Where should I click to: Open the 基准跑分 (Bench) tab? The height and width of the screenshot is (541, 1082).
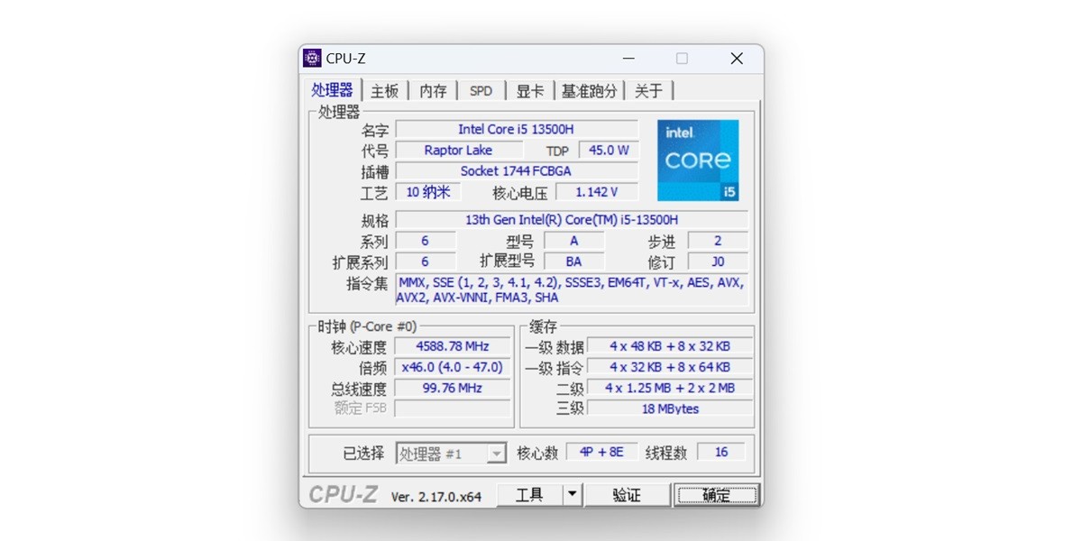(588, 89)
